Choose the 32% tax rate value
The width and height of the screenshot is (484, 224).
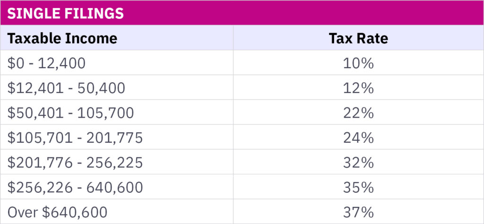coord(358,163)
